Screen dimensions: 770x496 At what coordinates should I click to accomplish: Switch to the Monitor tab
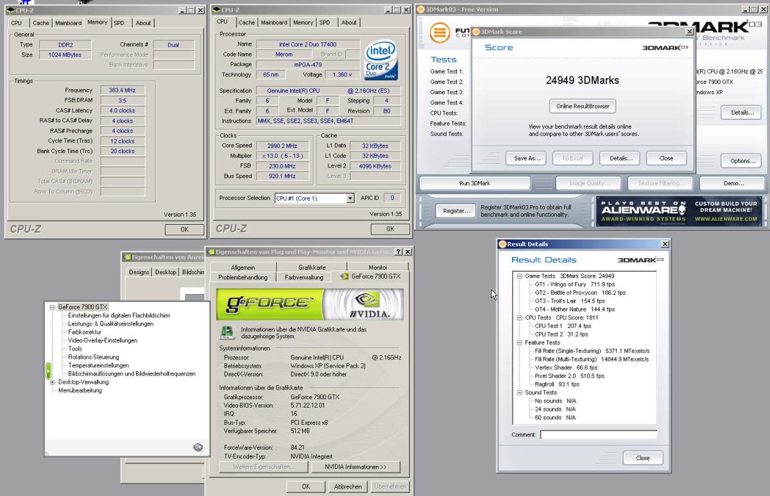click(378, 267)
